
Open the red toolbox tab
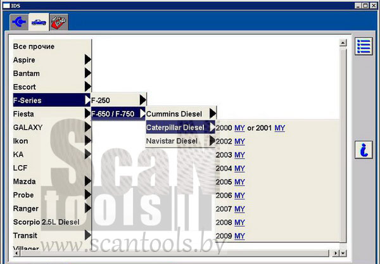[x=59, y=22]
